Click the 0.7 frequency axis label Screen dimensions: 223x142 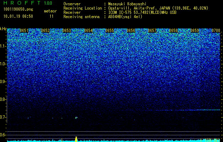click(x=3, y=117)
